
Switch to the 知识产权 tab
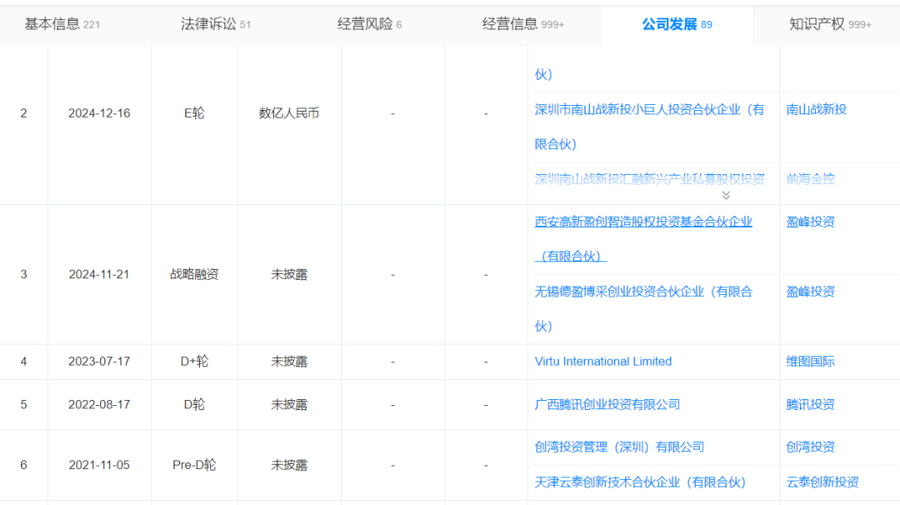(830, 25)
